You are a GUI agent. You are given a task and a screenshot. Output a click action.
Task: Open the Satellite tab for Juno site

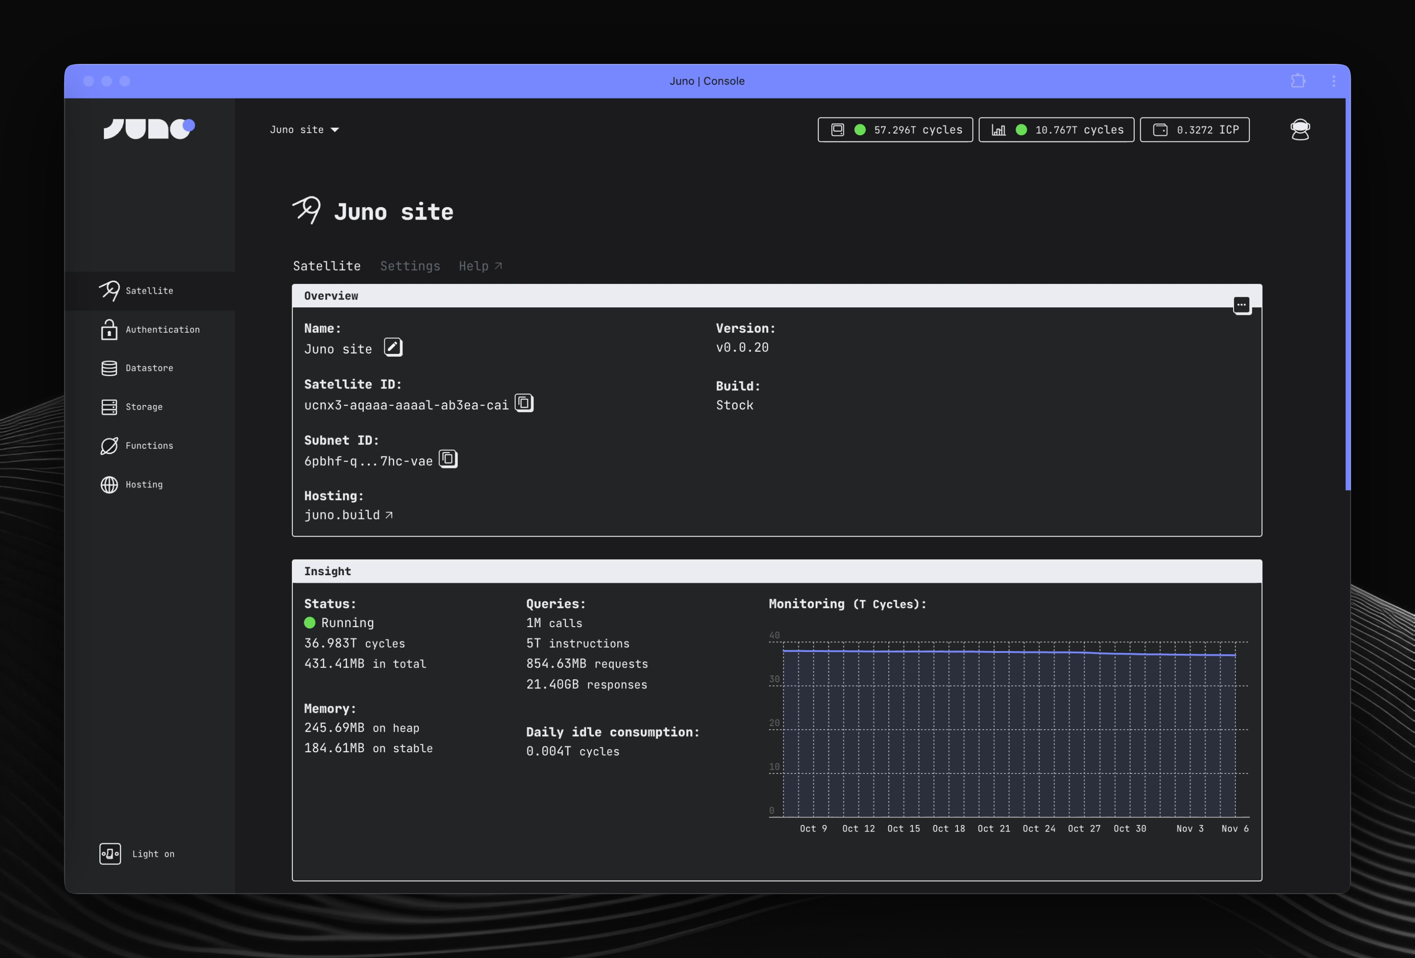tap(326, 265)
